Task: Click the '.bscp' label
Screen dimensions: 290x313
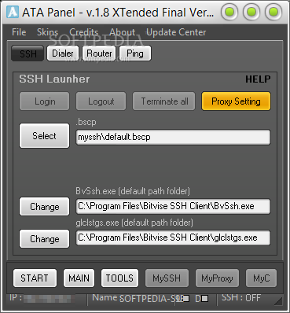Action: 86,122
